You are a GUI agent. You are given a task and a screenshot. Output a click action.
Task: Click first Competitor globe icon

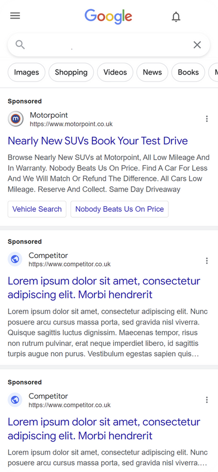click(x=15, y=259)
